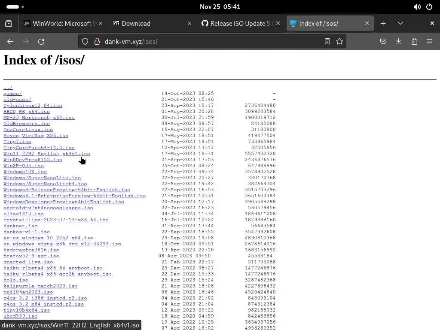Bookmark this page with the star
The height and width of the screenshot is (330, 440).
point(339,42)
